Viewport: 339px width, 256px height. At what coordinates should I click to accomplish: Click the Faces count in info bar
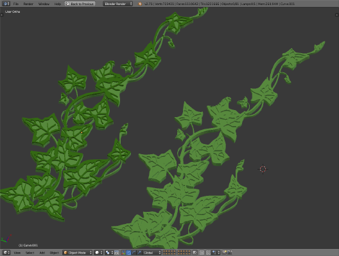[x=187, y=4]
